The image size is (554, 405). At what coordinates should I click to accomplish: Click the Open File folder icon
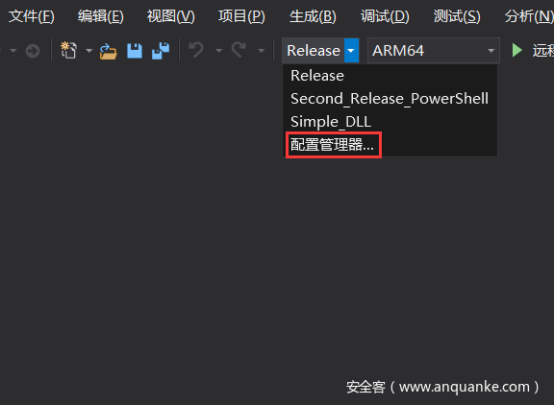(x=108, y=51)
